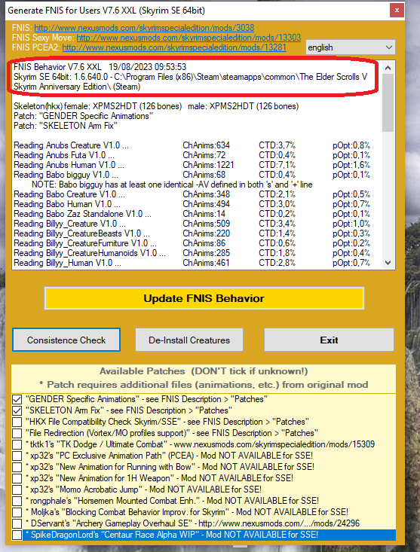Image resolution: width=420 pixels, height=552 pixels.
Task: Click the log scrollbar down arrow
Action: pos(388,263)
